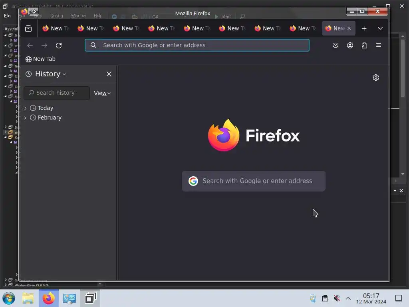Switch to the fourth New Tab

click(x=162, y=28)
